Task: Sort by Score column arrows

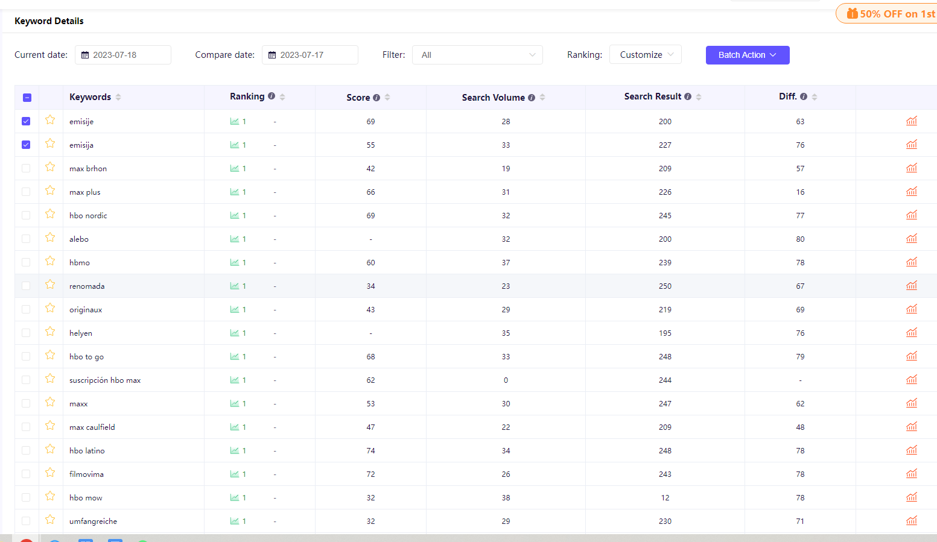Action: tap(387, 98)
